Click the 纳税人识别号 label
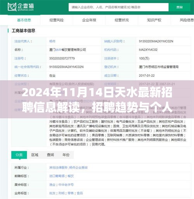This screenshot has height=199, width=194. pyautogui.click(x=113, y=41)
